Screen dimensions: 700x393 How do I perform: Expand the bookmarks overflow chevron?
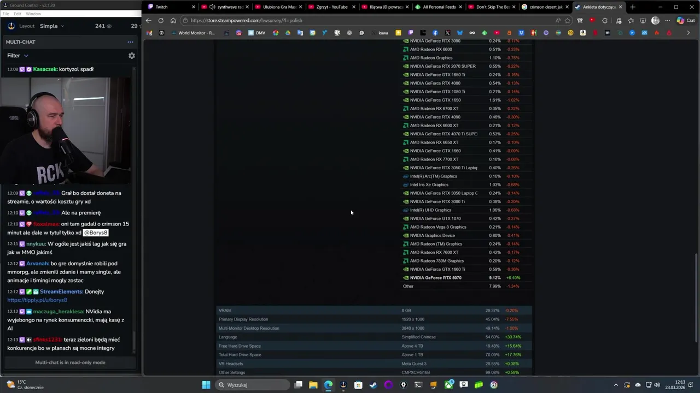click(x=688, y=33)
